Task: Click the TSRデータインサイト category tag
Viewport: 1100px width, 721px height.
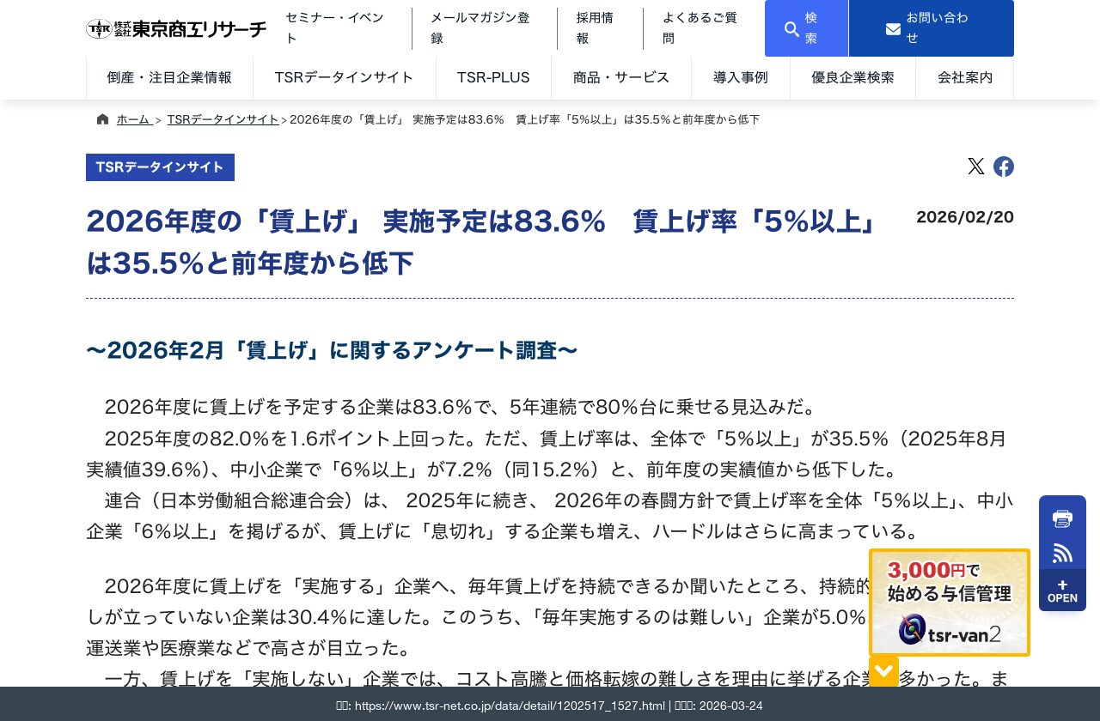Action: (160, 167)
